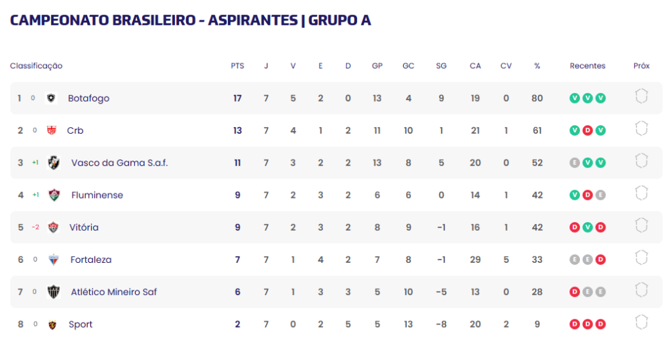Click Botafogo's first green V result badge

[575, 98]
